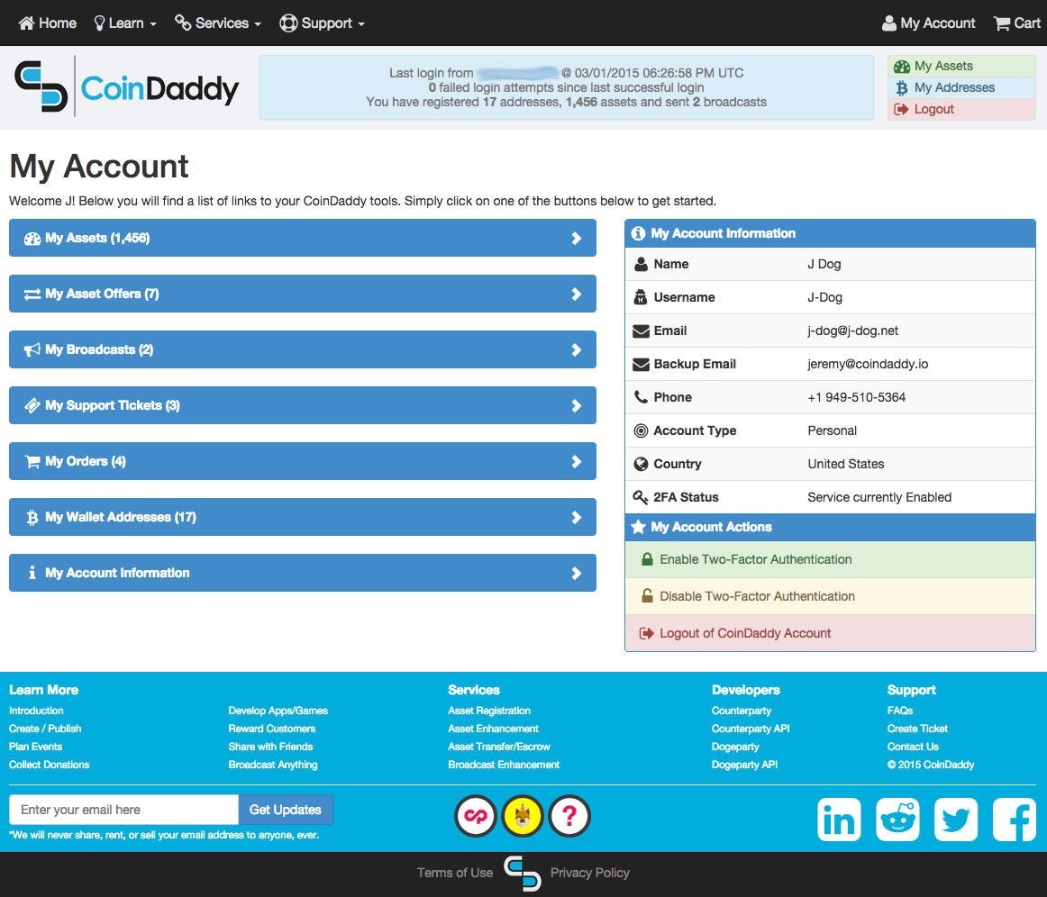This screenshot has width=1047, height=897.
Task: Open the Learn dropdown menu
Action: 125,23
